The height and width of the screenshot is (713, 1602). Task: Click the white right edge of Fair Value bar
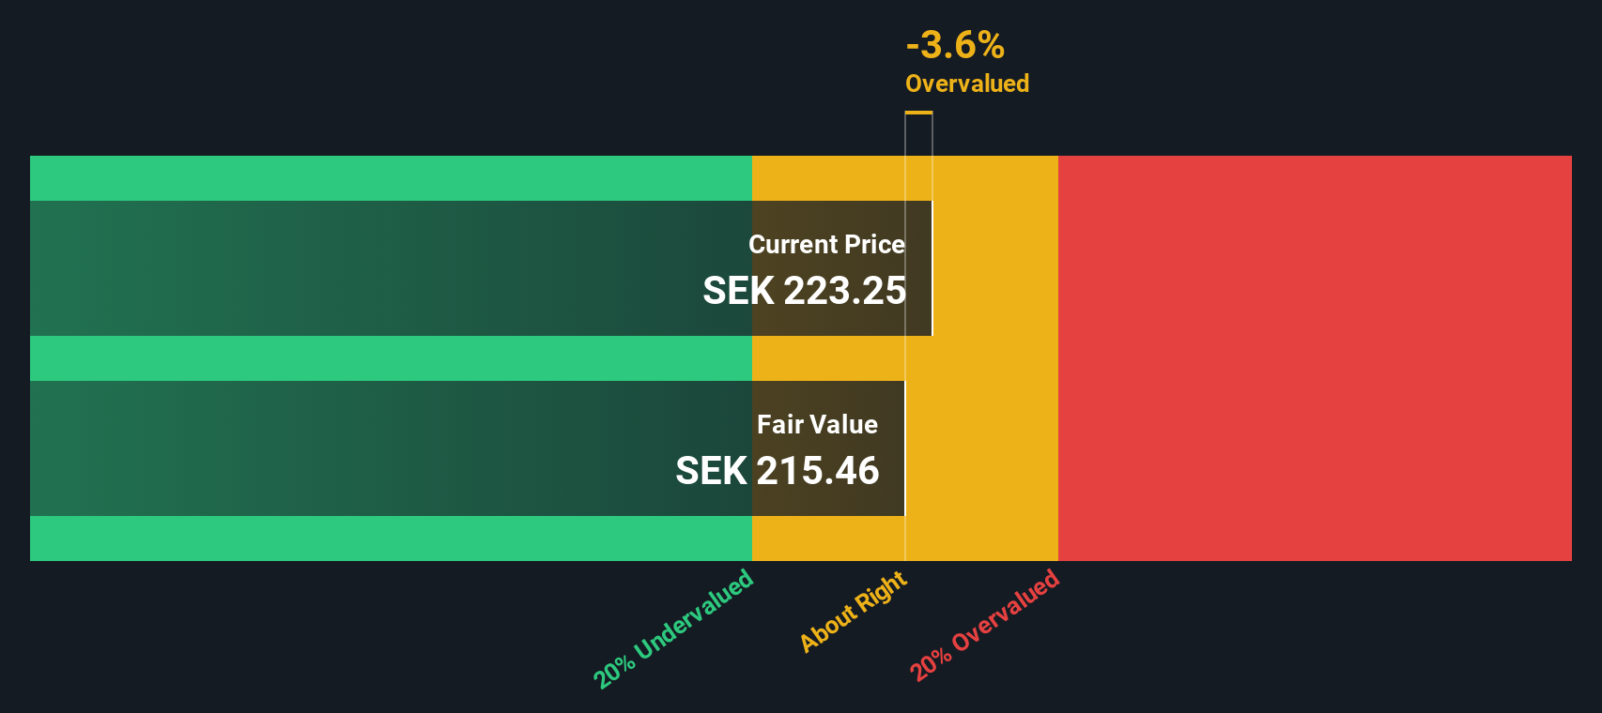(904, 448)
